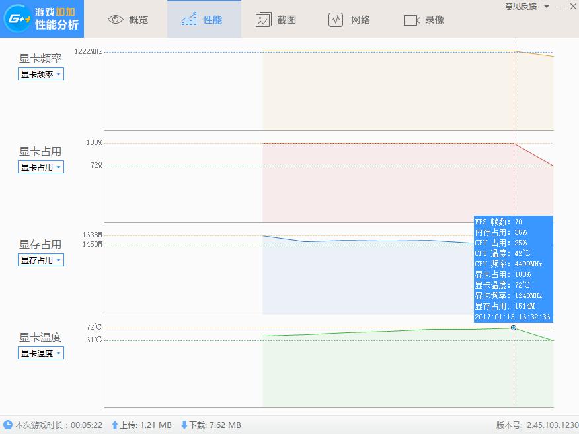This screenshot has width=579, height=434.
Task: Click the blue 上传 upload arrow icon
Action: click(x=116, y=425)
